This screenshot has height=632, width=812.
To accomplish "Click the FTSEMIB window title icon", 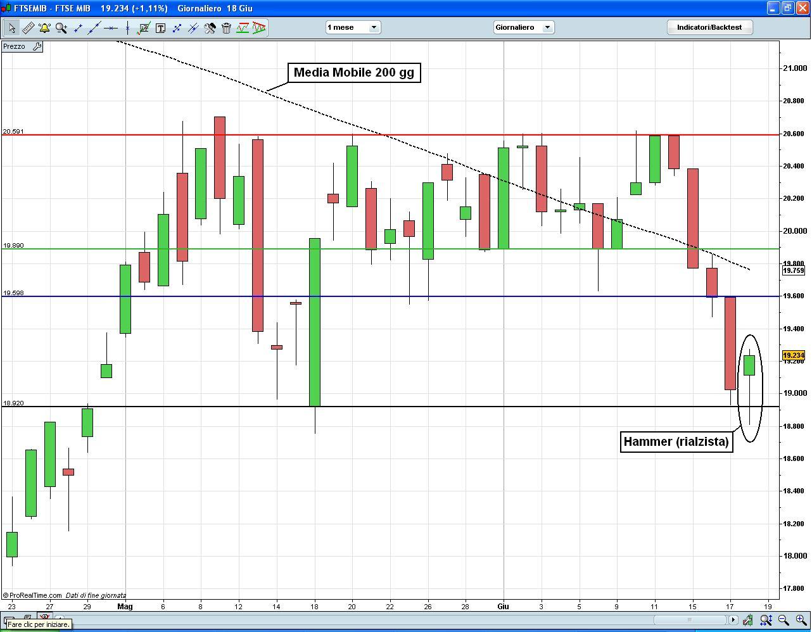I will coord(7,8).
